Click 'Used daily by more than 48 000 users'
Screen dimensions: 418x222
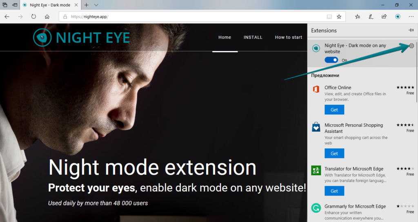(98, 203)
